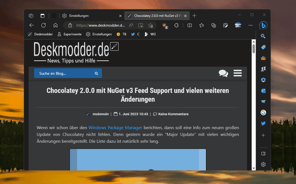The width and height of the screenshot is (296, 184).
Task: Focus the address bar URL
Action: 100,25
